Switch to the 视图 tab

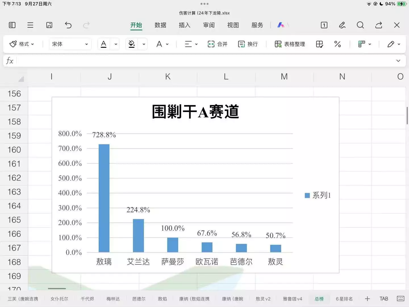[233, 25]
